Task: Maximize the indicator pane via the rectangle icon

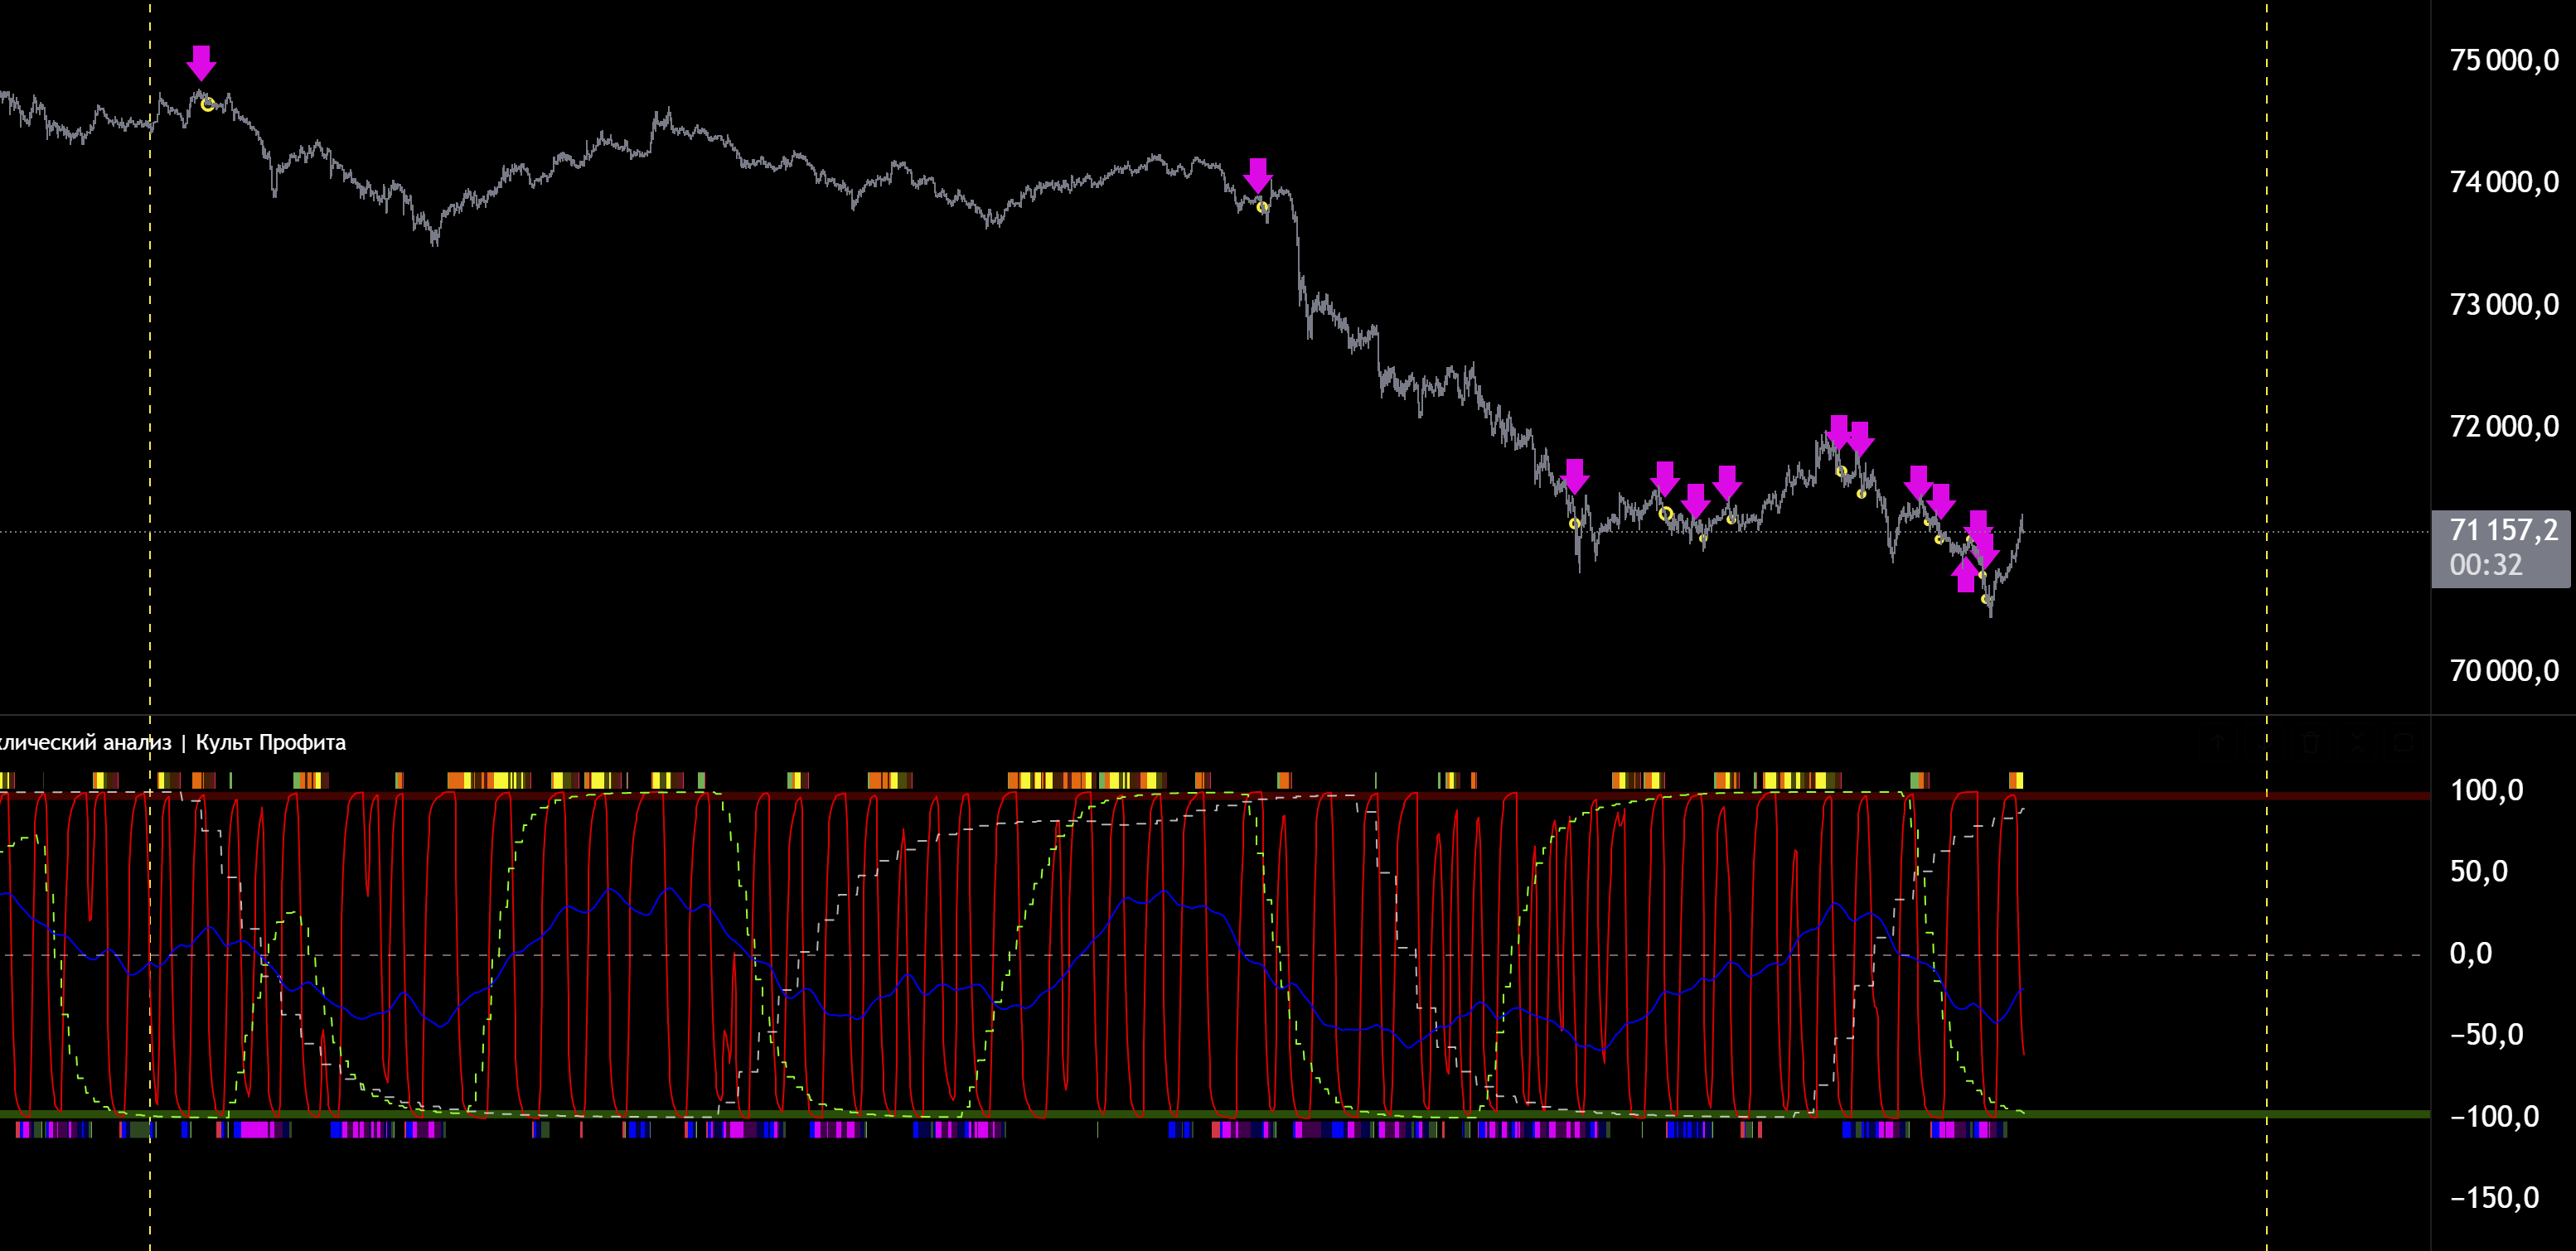Action: 2404,742
